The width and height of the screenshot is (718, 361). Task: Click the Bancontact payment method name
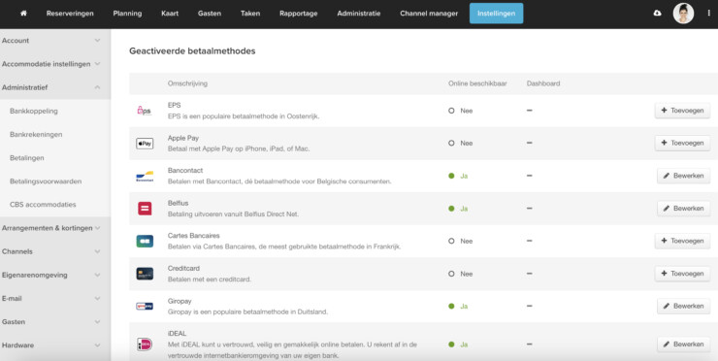point(185,171)
